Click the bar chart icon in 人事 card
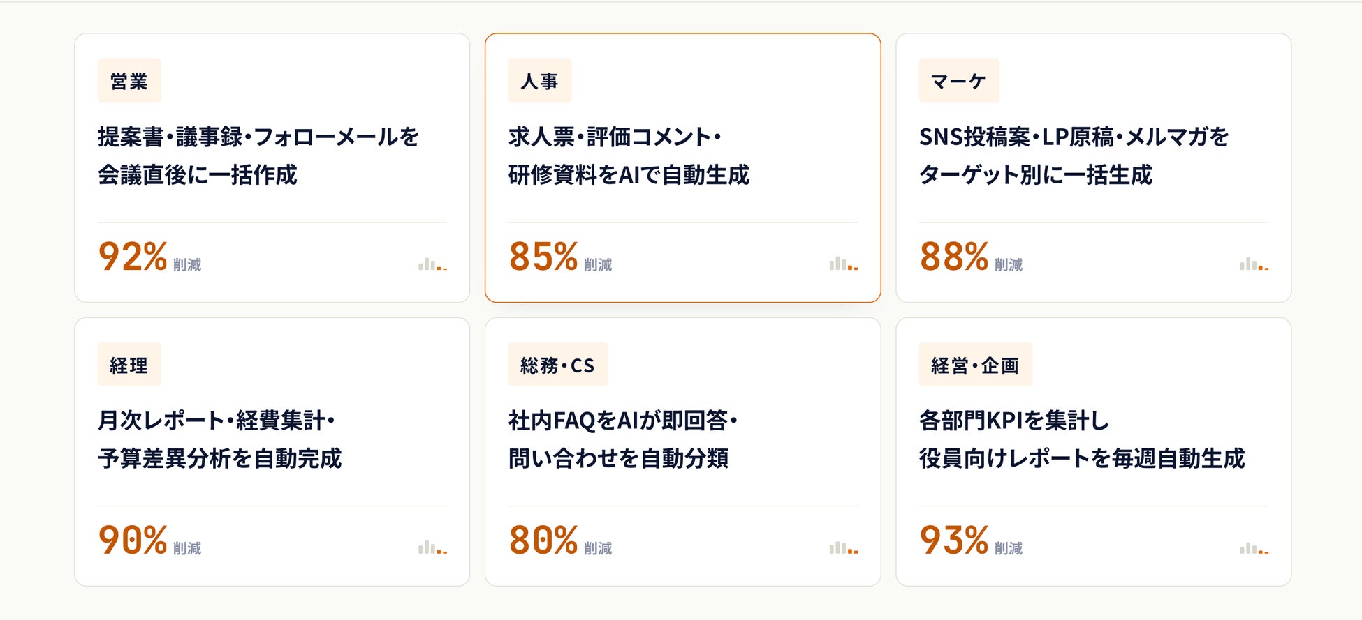Viewport: 1362px width, 620px height. click(844, 264)
